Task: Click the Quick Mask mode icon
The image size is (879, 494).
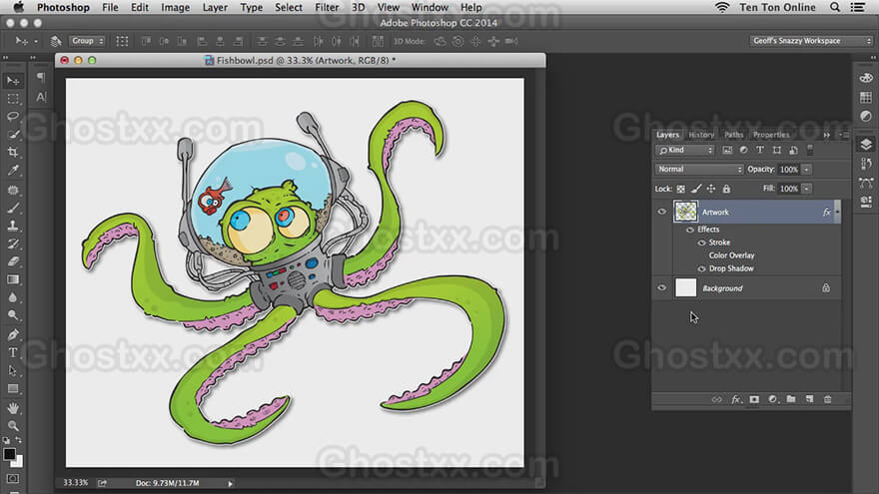Action: click(x=12, y=479)
